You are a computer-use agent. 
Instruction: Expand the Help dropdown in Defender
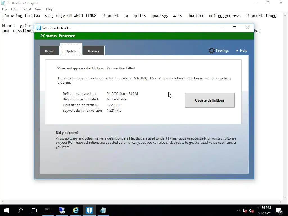(242, 51)
